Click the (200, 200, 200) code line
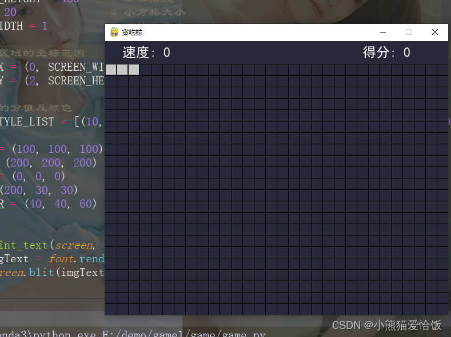Image resolution: width=451 pixels, height=337 pixels. click(x=51, y=163)
